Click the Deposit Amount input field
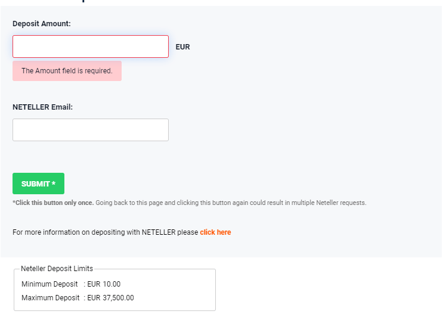Viewport: 443px width, 314px height. pos(91,46)
